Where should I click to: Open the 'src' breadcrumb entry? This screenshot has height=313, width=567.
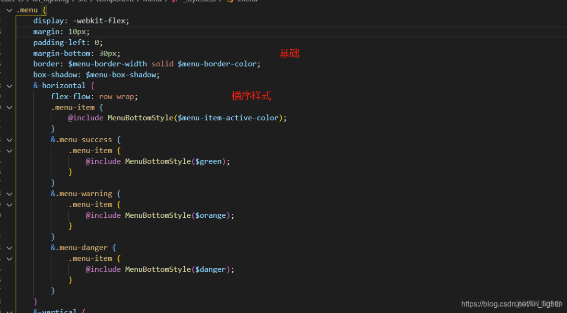coord(82,1)
